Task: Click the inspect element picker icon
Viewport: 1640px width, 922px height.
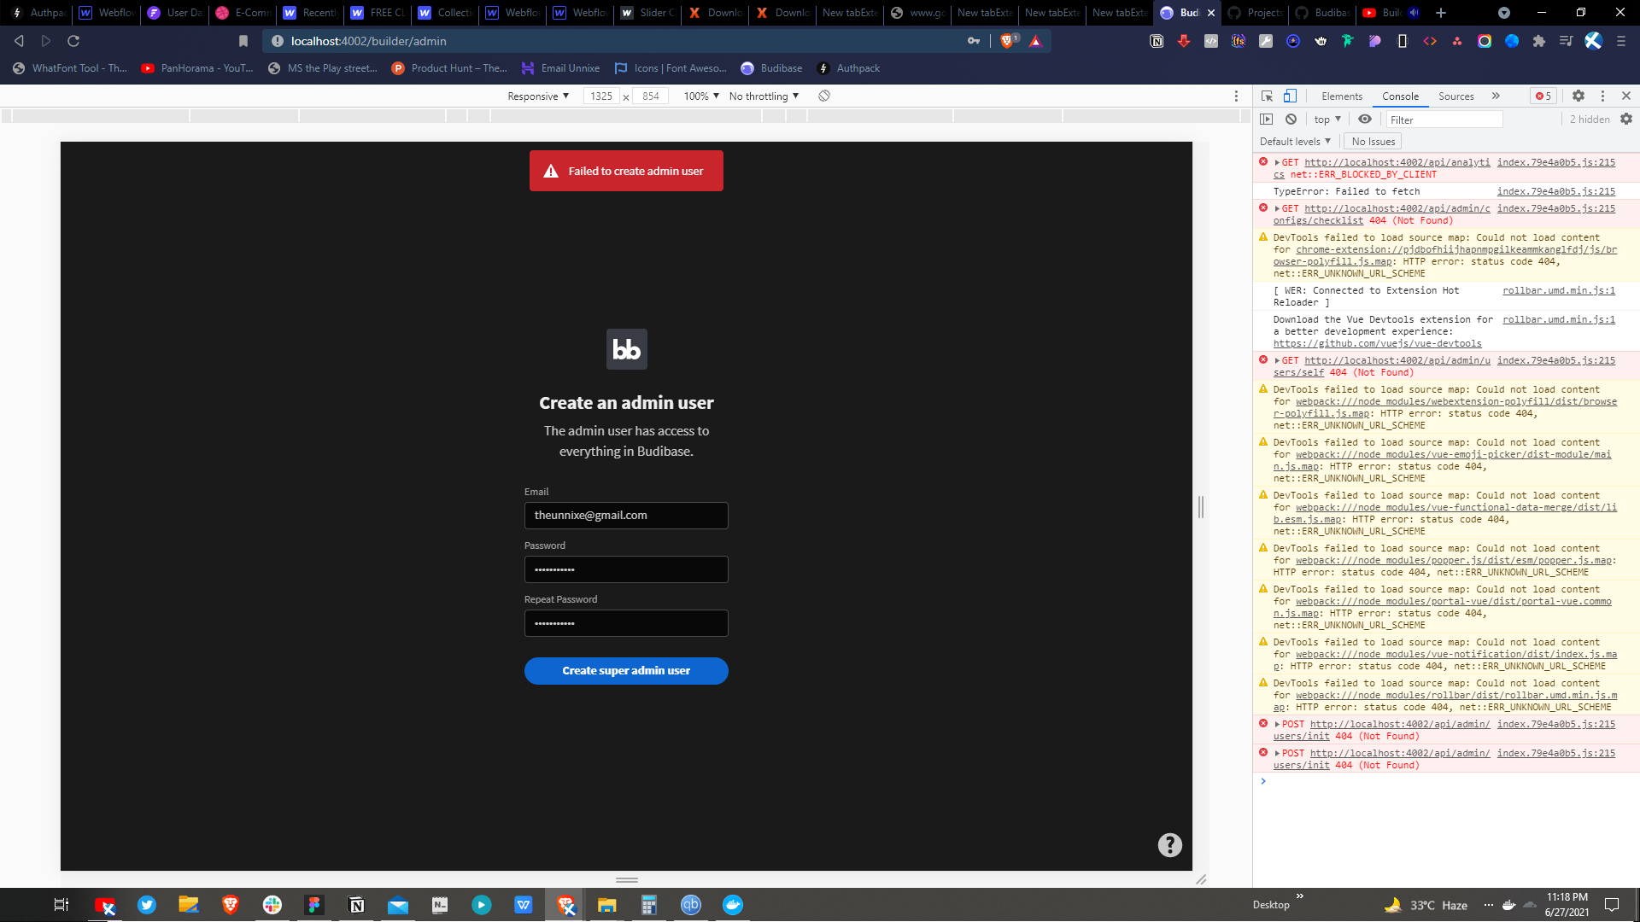Action: pos(1267,96)
